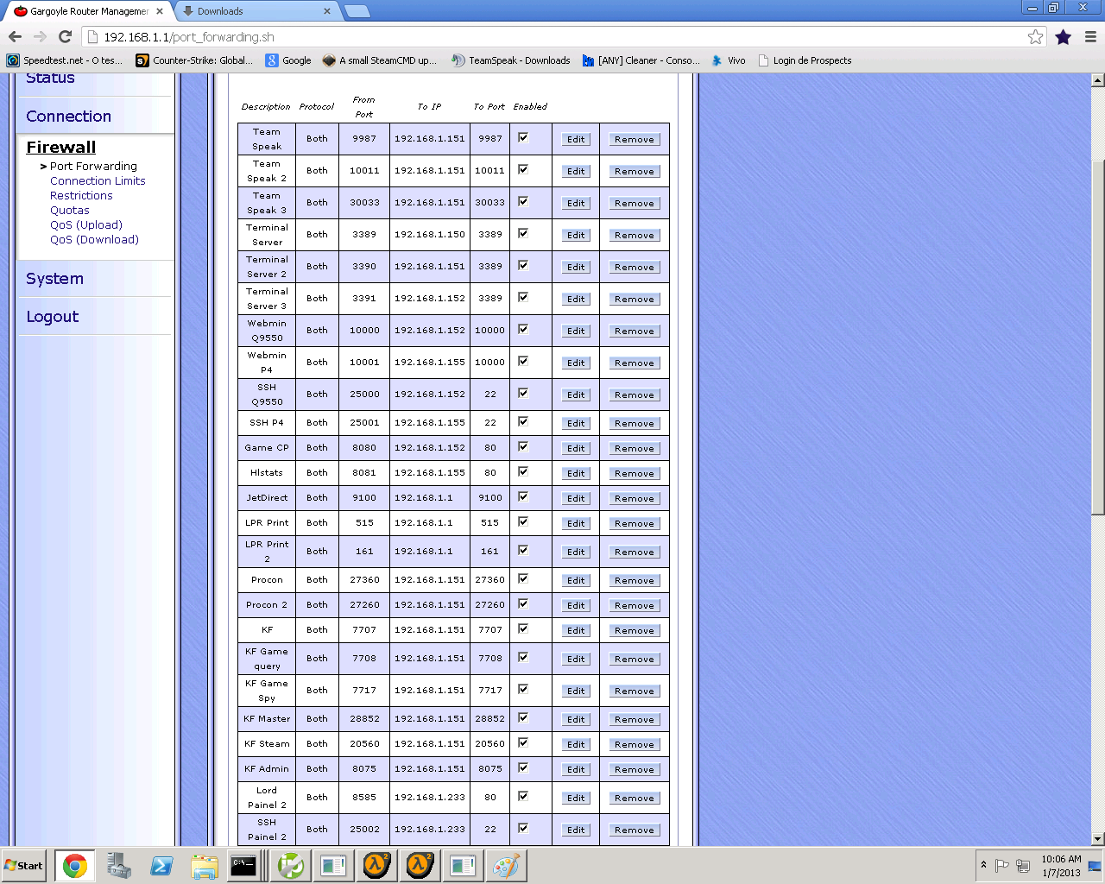Open the Speedtest.net bookmark
The image size is (1105, 884).
pos(65,60)
